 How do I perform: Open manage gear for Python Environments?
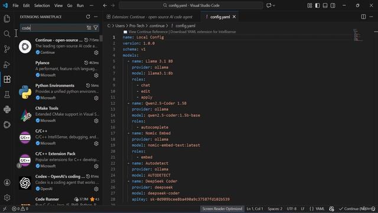(96, 98)
